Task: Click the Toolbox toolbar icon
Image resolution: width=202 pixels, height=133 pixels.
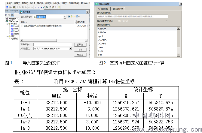Action: point(55,7)
